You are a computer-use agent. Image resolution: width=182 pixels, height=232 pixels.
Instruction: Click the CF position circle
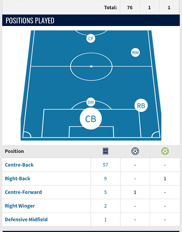[x=91, y=38]
